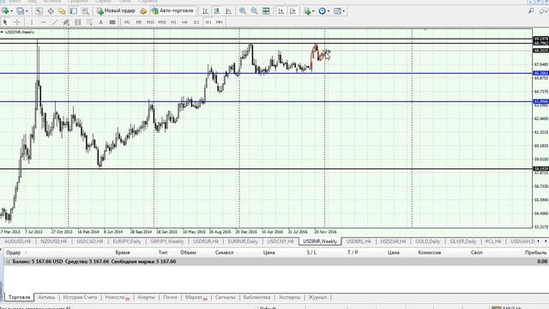549x309 pixels.
Task: Select the equidistant channel tool
Action: (66, 22)
